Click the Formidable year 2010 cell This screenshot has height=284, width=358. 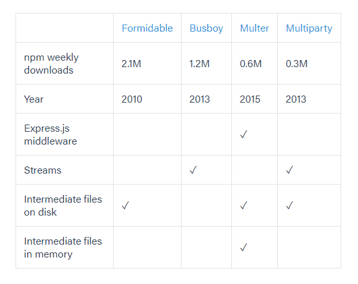coord(147,99)
